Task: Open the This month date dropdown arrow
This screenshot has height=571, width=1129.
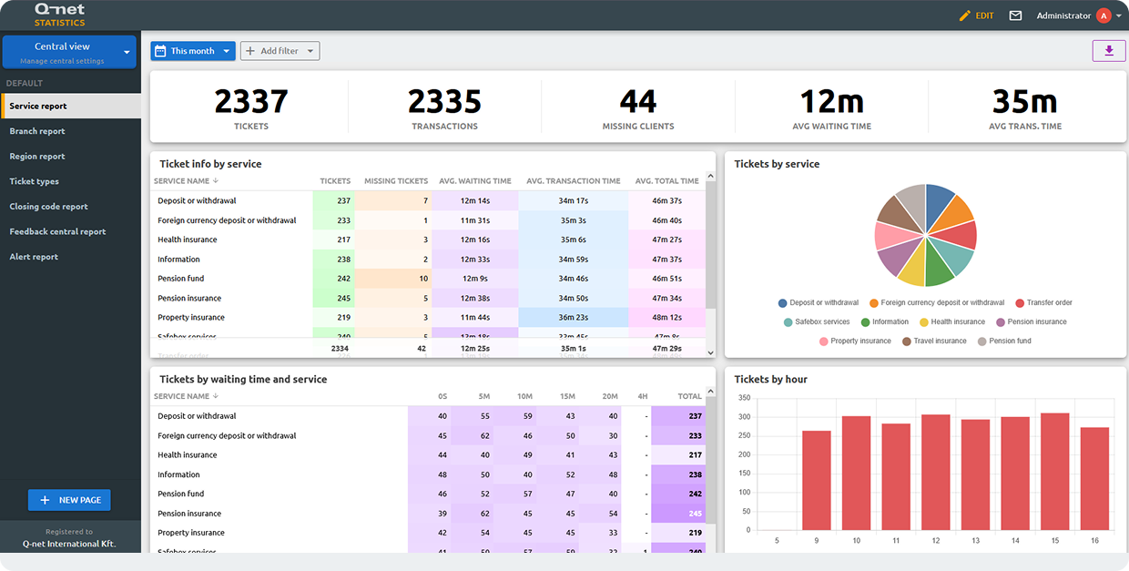Action: pos(226,51)
